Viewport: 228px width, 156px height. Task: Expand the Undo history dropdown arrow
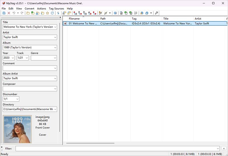18,13
